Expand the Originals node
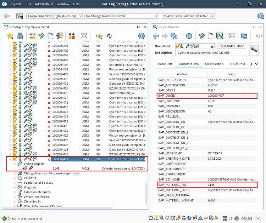266x223 pixels. 15,188
